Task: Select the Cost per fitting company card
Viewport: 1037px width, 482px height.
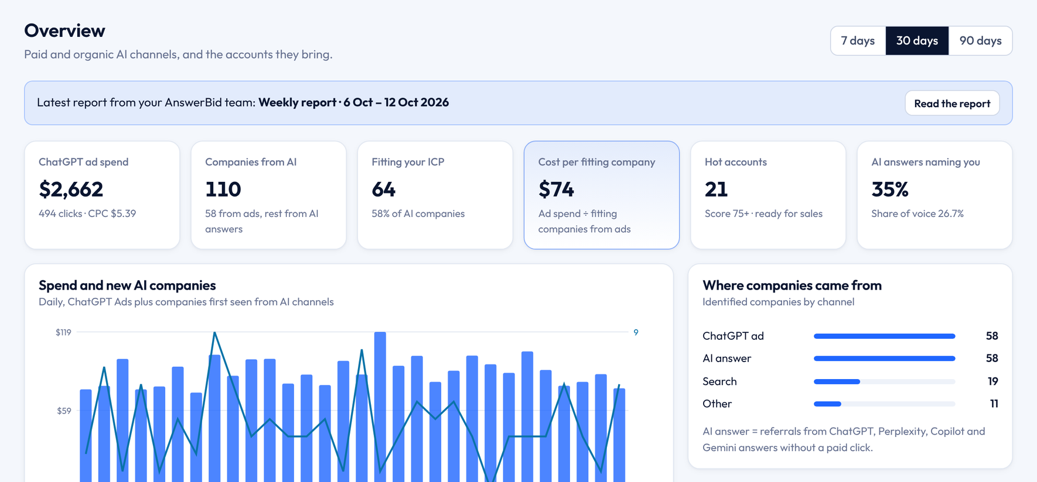Action: coord(602,195)
